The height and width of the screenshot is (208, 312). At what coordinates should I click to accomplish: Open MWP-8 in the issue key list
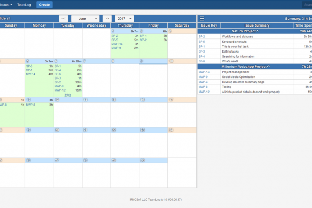click(203, 87)
